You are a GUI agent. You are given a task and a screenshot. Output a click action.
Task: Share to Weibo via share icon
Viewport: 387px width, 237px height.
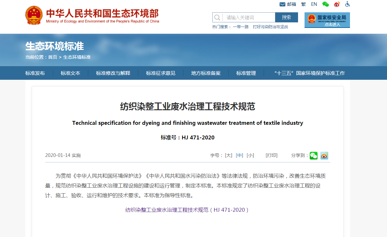point(324,156)
